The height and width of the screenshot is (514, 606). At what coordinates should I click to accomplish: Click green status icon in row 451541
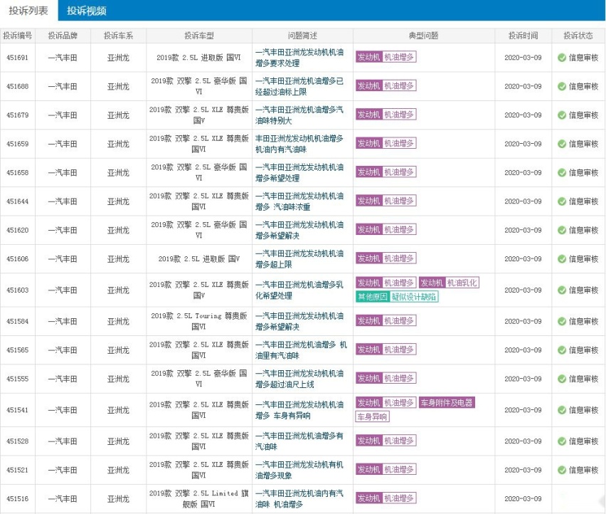click(562, 410)
